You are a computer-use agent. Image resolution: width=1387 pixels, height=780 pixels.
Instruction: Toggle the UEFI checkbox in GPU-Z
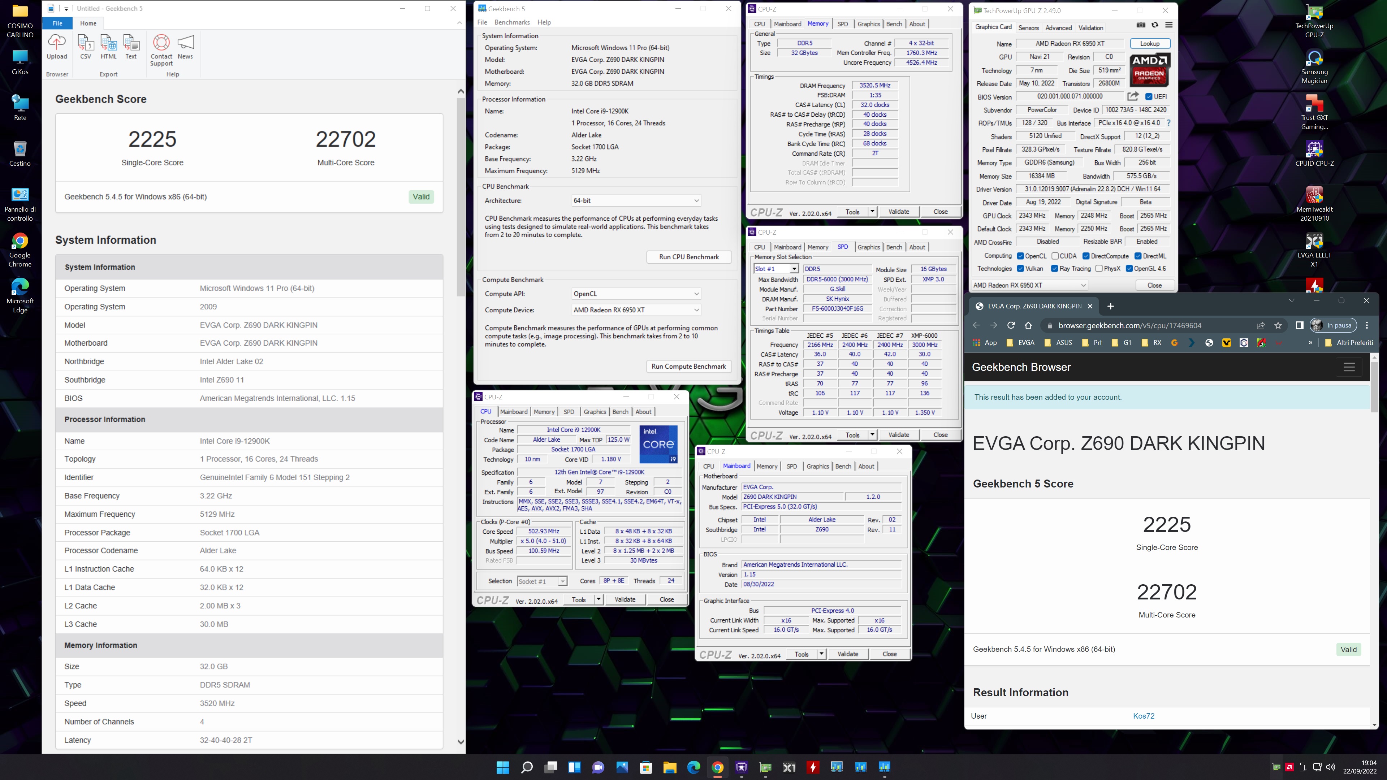pyautogui.click(x=1149, y=97)
